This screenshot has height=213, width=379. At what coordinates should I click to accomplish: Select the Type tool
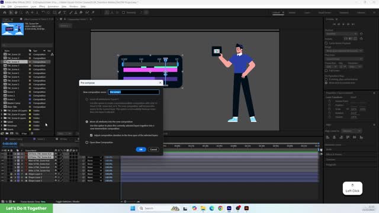pyautogui.click(x=65, y=12)
